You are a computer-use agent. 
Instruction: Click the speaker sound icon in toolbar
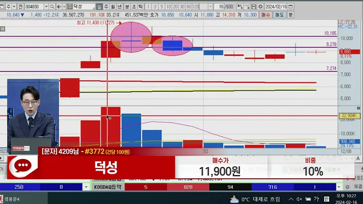(x=59, y=7)
